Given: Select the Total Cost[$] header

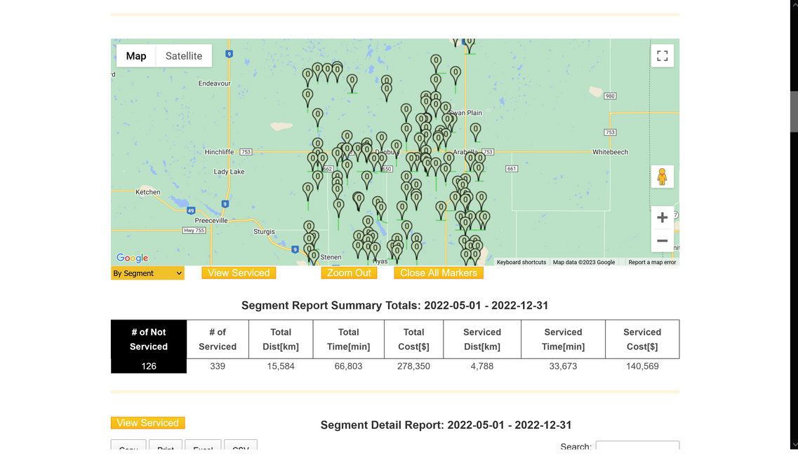Looking at the screenshot, I should point(414,339).
